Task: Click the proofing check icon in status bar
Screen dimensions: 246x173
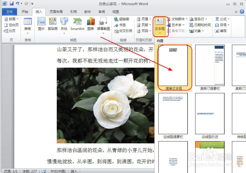Action: pyautogui.click(x=44, y=171)
